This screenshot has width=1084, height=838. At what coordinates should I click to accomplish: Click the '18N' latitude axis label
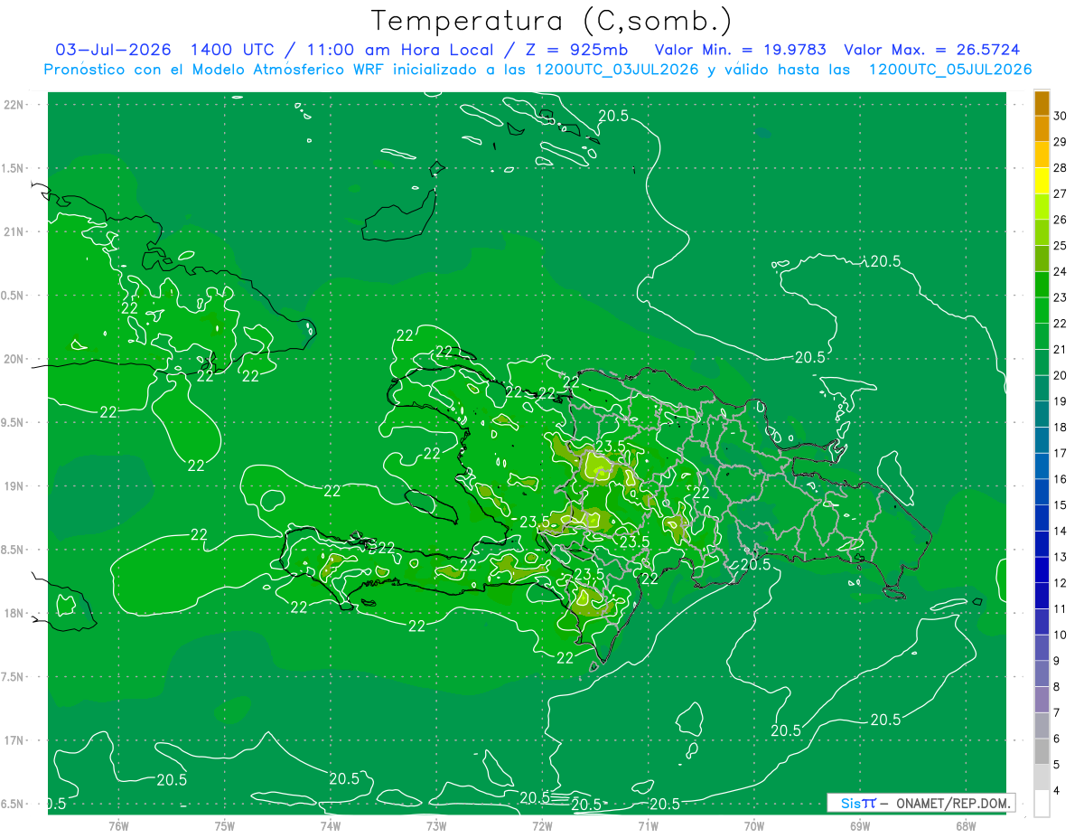coord(14,613)
